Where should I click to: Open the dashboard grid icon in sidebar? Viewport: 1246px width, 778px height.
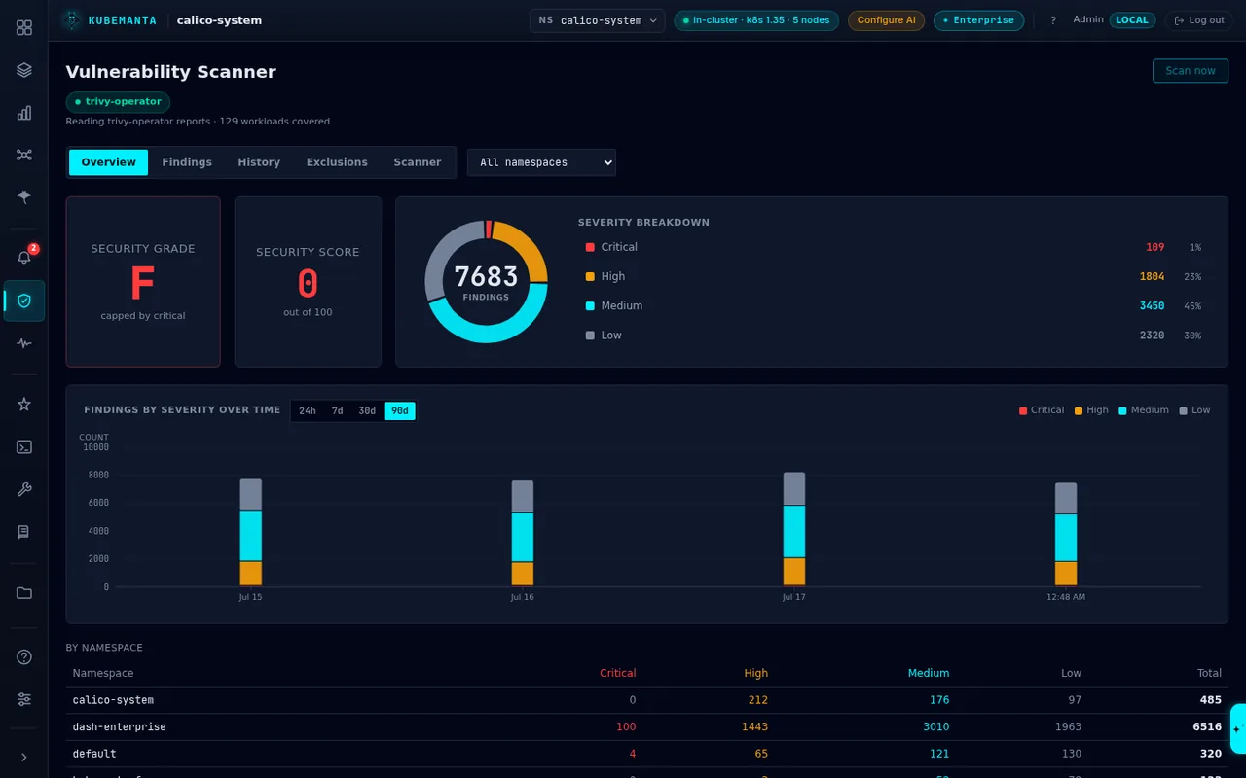24,27
